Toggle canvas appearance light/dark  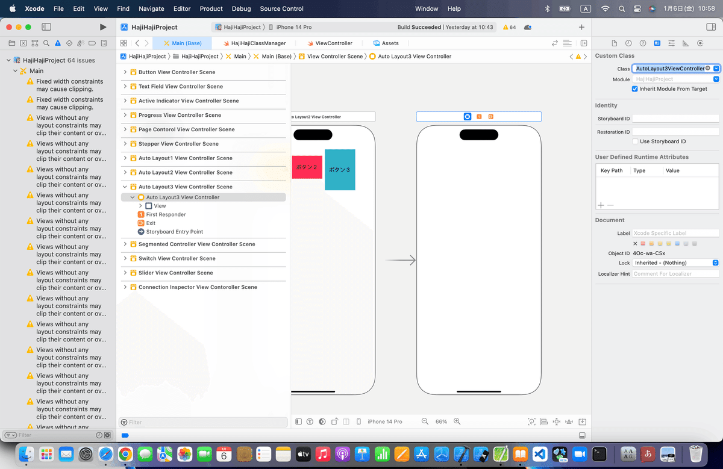322,421
